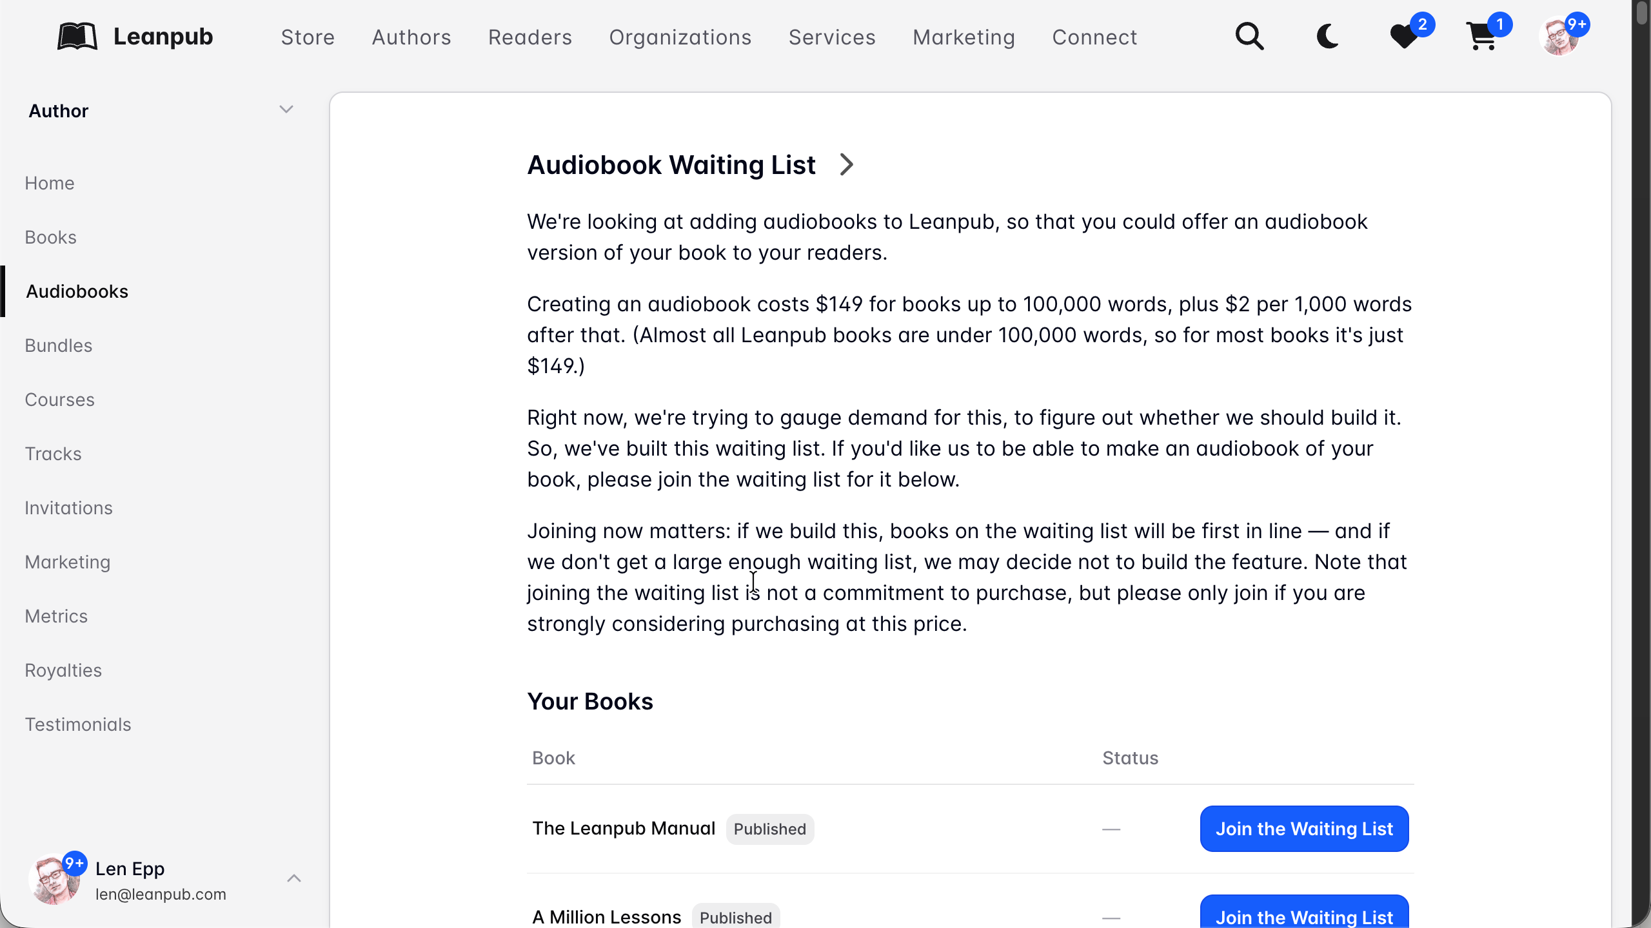The width and height of the screenshot is (1651, 928).
Task: Expand the Author section dropdown chevron
Action: (x=286, y=110)
